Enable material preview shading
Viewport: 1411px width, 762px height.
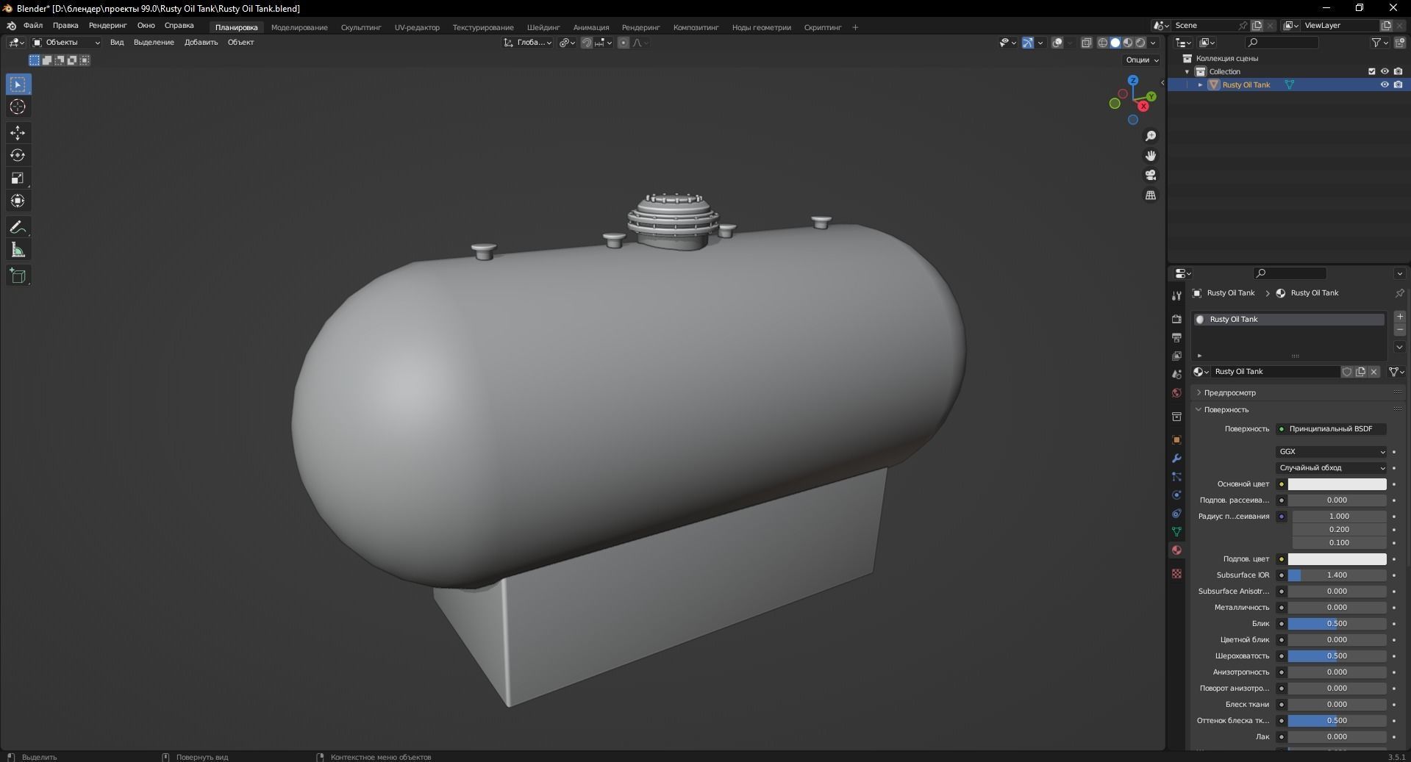click(1128, 43)
